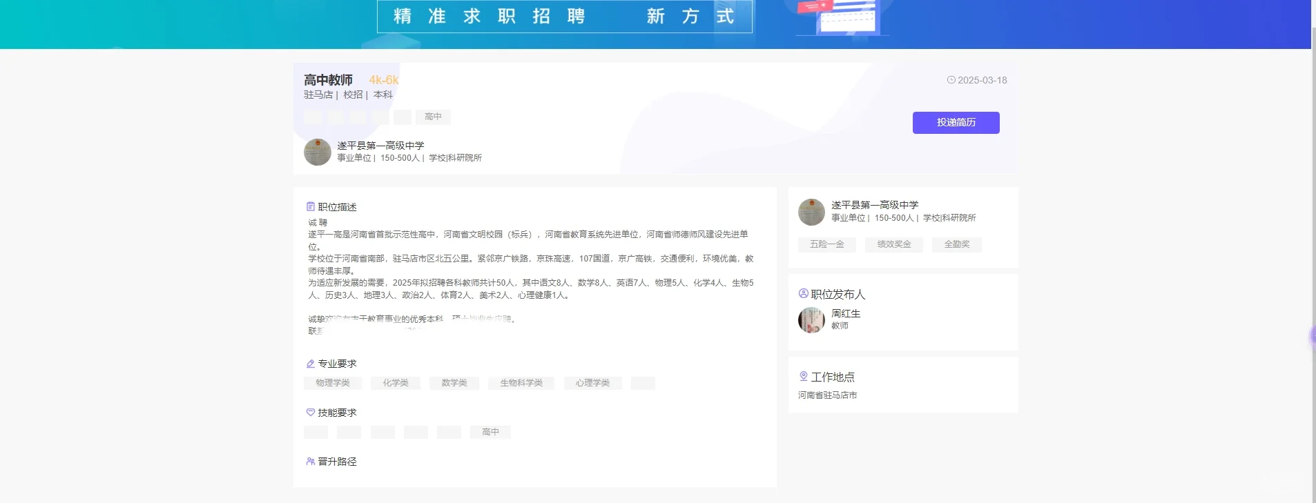
Task: Open 遂平县第一高级中学 link in the job header
Action: click(x=380, y=146)
